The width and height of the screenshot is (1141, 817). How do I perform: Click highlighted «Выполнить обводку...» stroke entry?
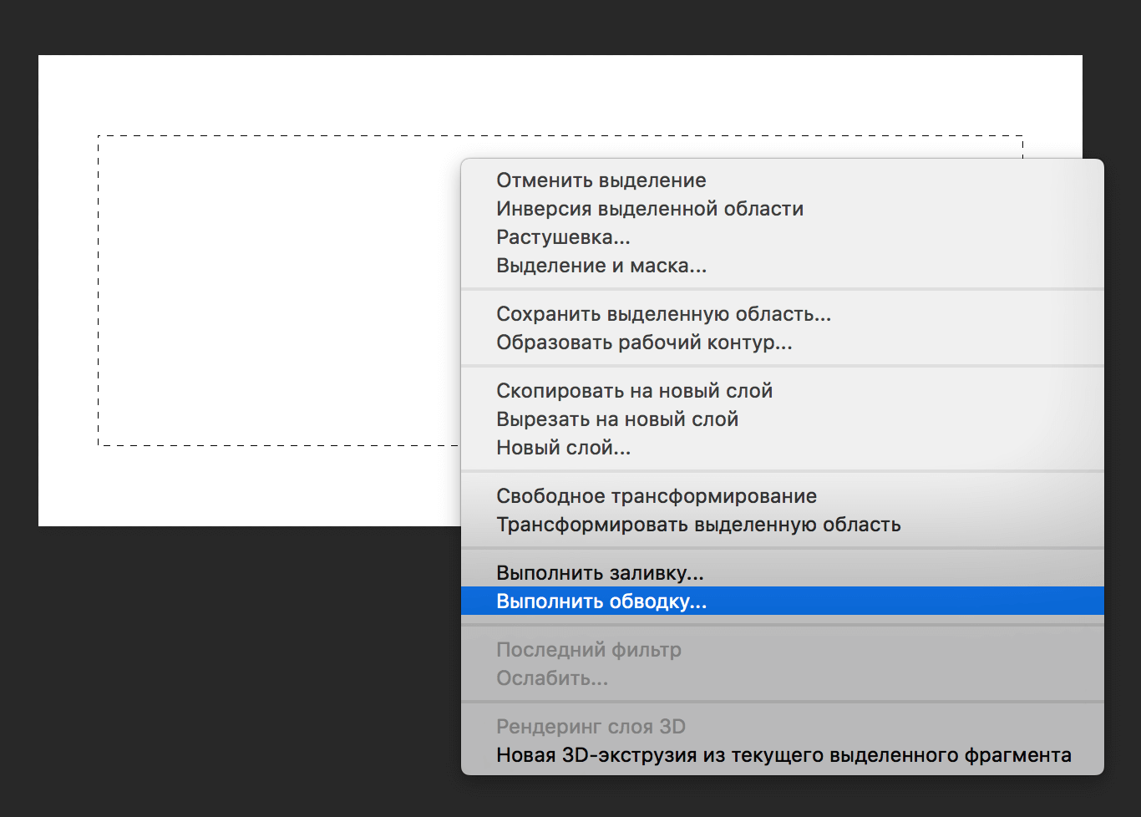(601, 601)
